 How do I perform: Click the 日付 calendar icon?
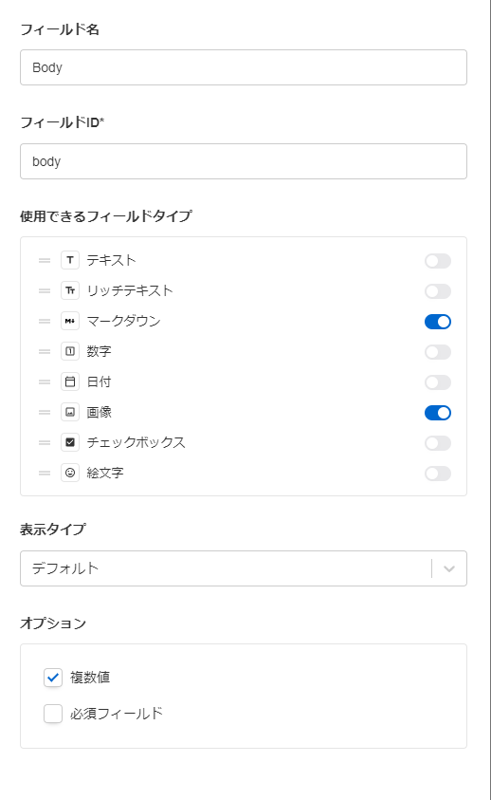pos(70,381)
